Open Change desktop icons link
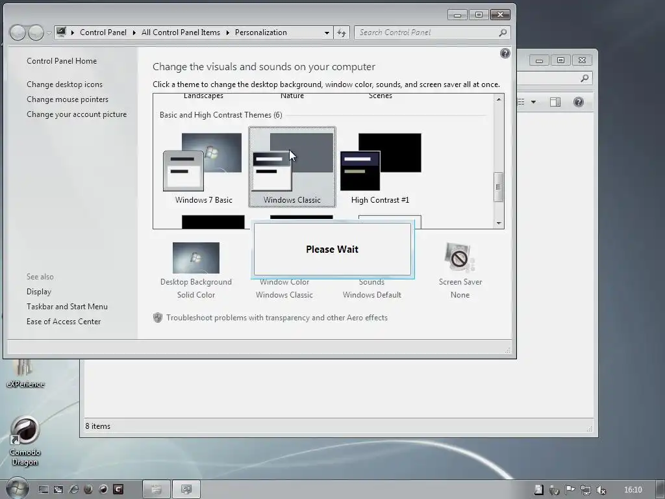This screenshot has width=665, height=499. coord(64,84)
